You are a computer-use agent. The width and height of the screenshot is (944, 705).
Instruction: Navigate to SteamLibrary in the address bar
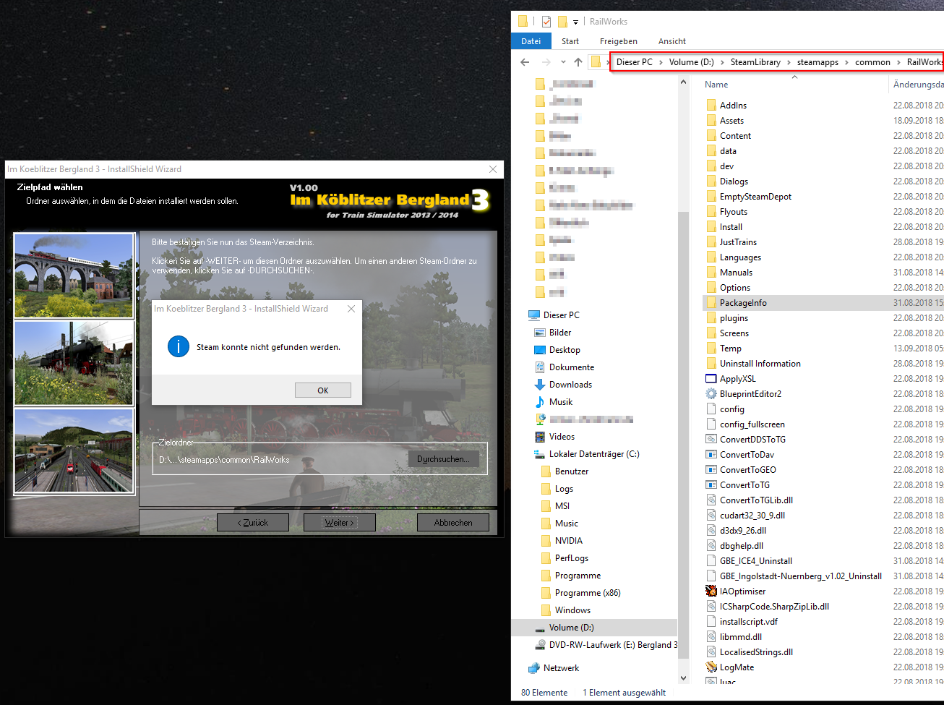tap(755, 62)
